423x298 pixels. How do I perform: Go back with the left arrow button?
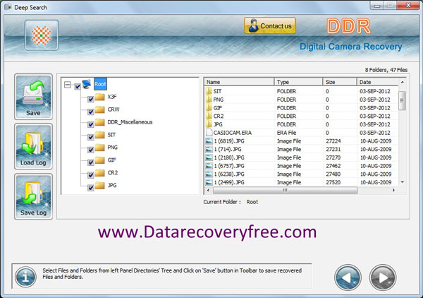348,278
